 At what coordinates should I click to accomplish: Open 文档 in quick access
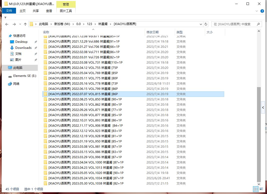pos(18,54)
